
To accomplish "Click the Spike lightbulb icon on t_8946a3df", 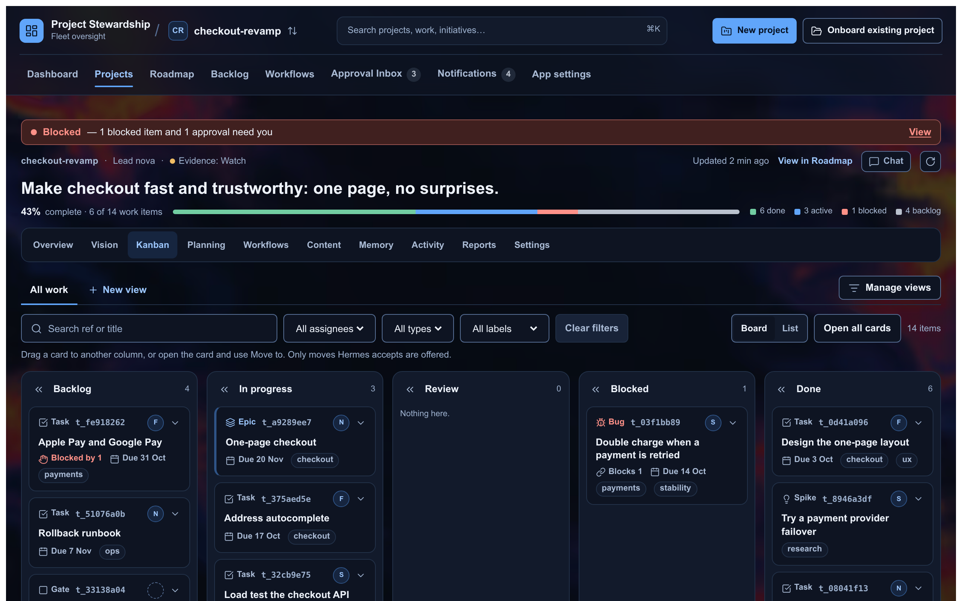I will (x=786, y=498).
